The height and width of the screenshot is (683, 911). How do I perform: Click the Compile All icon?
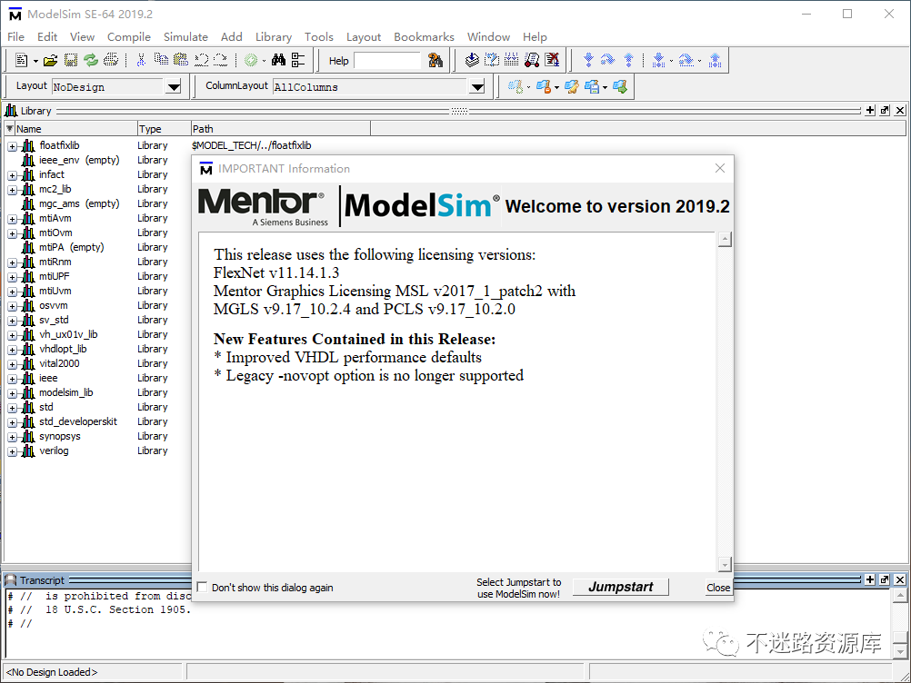[x=492, y=60]
